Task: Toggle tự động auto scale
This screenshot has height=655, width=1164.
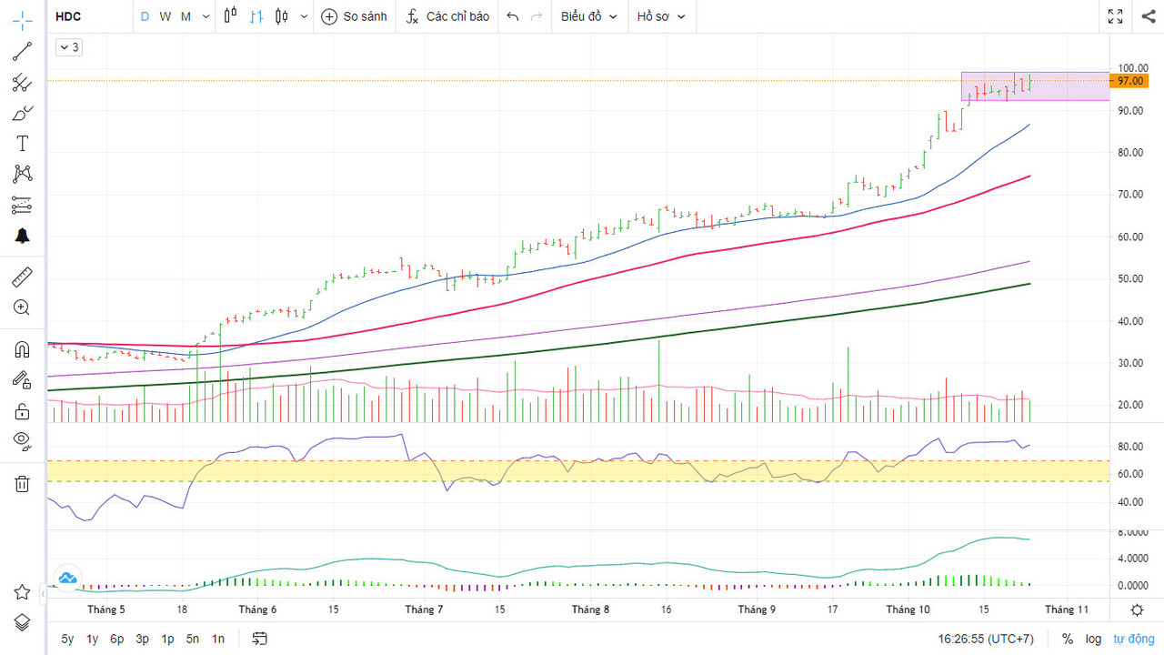Action: pyautogui.click(x=1132, y=639)
